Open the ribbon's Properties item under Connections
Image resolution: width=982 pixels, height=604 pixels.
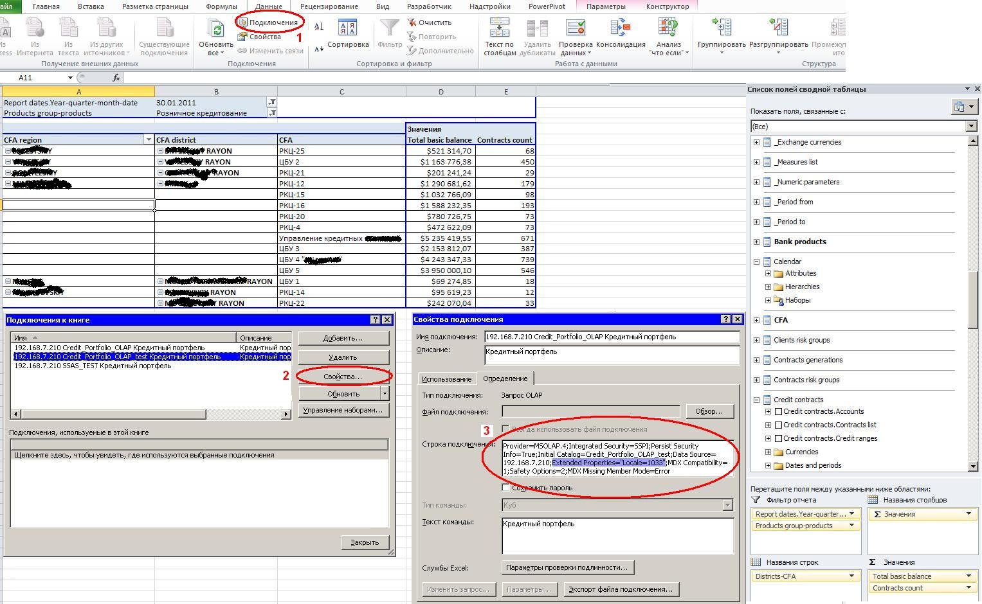pos(260,37)
